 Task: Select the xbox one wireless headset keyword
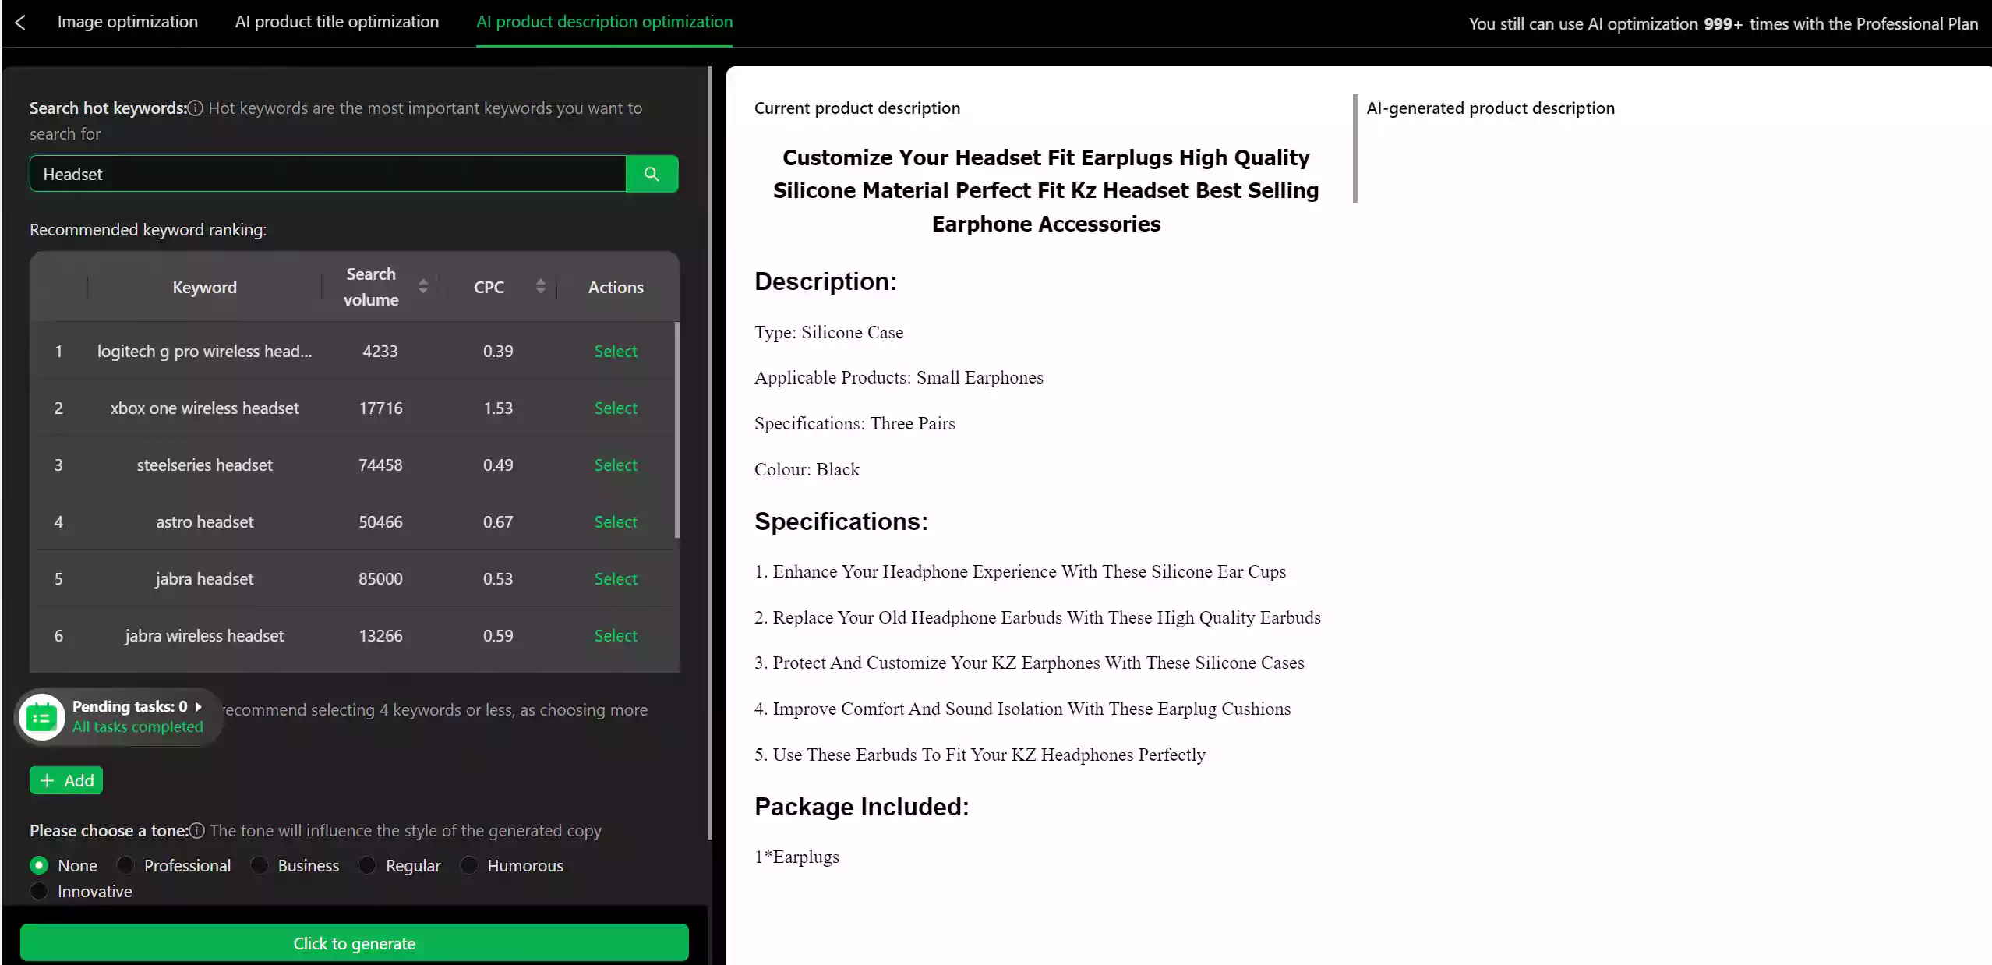(x=616, y=408)
